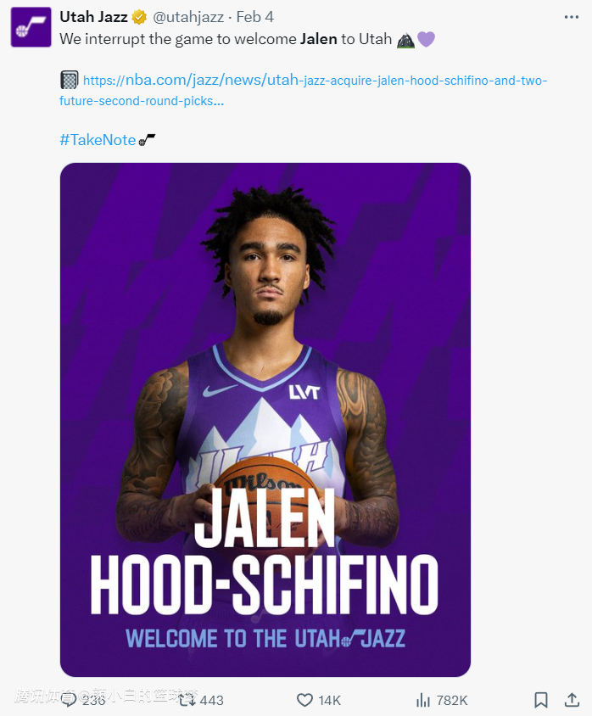This screenshot has height=716, width=592.
Task: Open the nba.com jazz news link
Action: click(315, 81)
